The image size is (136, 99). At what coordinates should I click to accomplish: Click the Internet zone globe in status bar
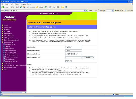tap(114, 94)
